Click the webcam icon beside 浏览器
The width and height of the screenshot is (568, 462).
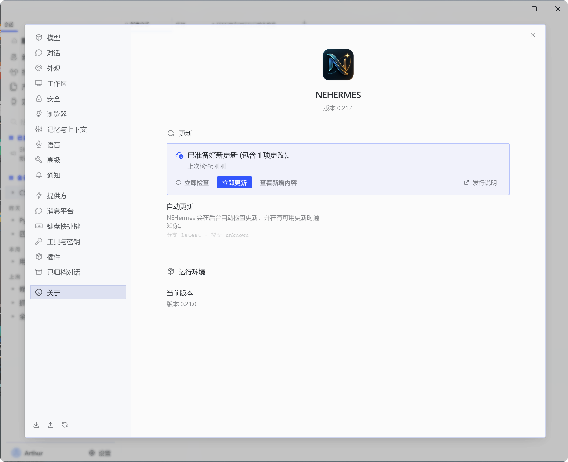pos(39,114)
